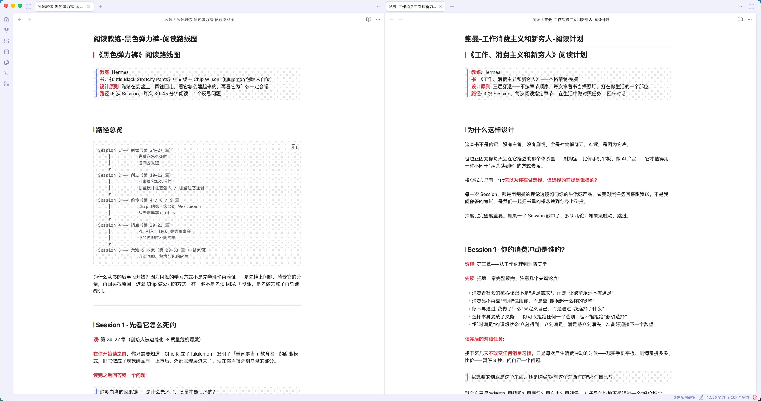
Task: Click the heading 《工作、消费主义和新穷人》阅读计划
Action: (x=527, y=55)
